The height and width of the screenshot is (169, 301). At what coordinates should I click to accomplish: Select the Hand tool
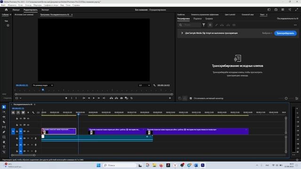[x=4, y=142]
